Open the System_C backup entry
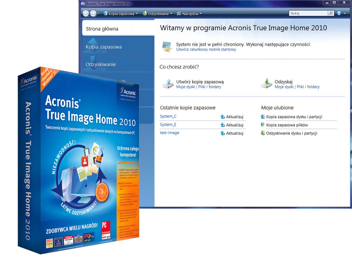 [x=168, y=116]
